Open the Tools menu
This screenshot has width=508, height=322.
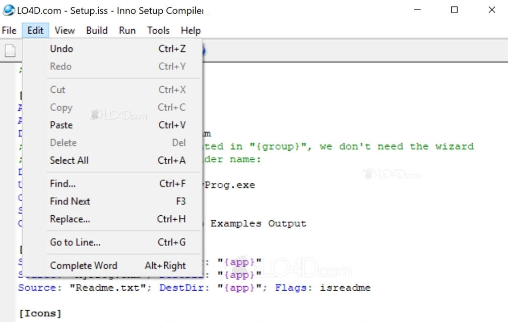[x=158, y=30]
